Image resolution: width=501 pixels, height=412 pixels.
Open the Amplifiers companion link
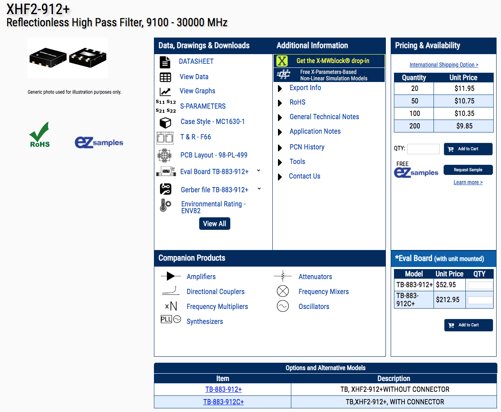coord(201,277)
